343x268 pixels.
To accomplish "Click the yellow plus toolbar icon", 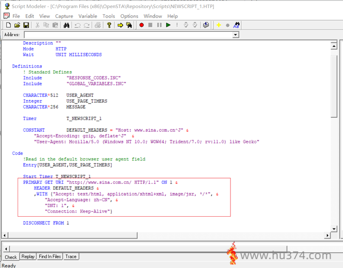I will click(219, 25).
